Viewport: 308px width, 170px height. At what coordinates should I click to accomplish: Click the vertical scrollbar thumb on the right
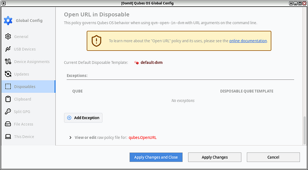(x=305, y=131)
